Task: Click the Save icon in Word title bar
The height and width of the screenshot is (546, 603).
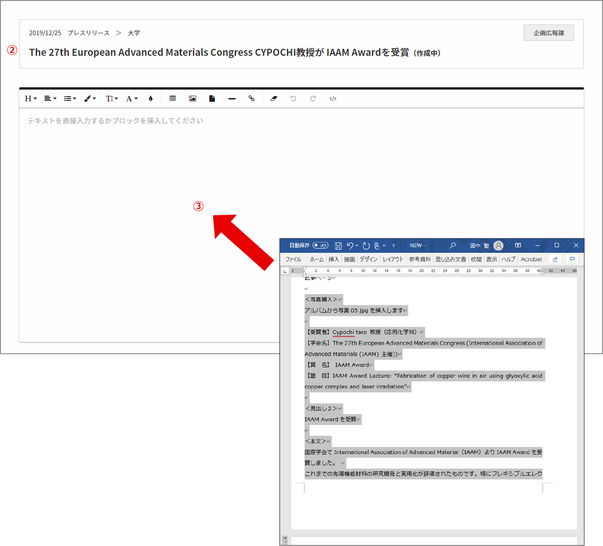Action: (338, 245)
